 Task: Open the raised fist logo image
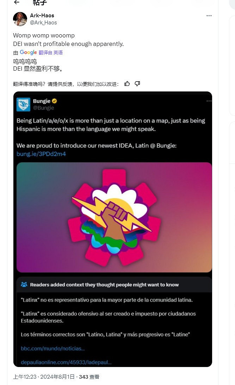point(114,217)
